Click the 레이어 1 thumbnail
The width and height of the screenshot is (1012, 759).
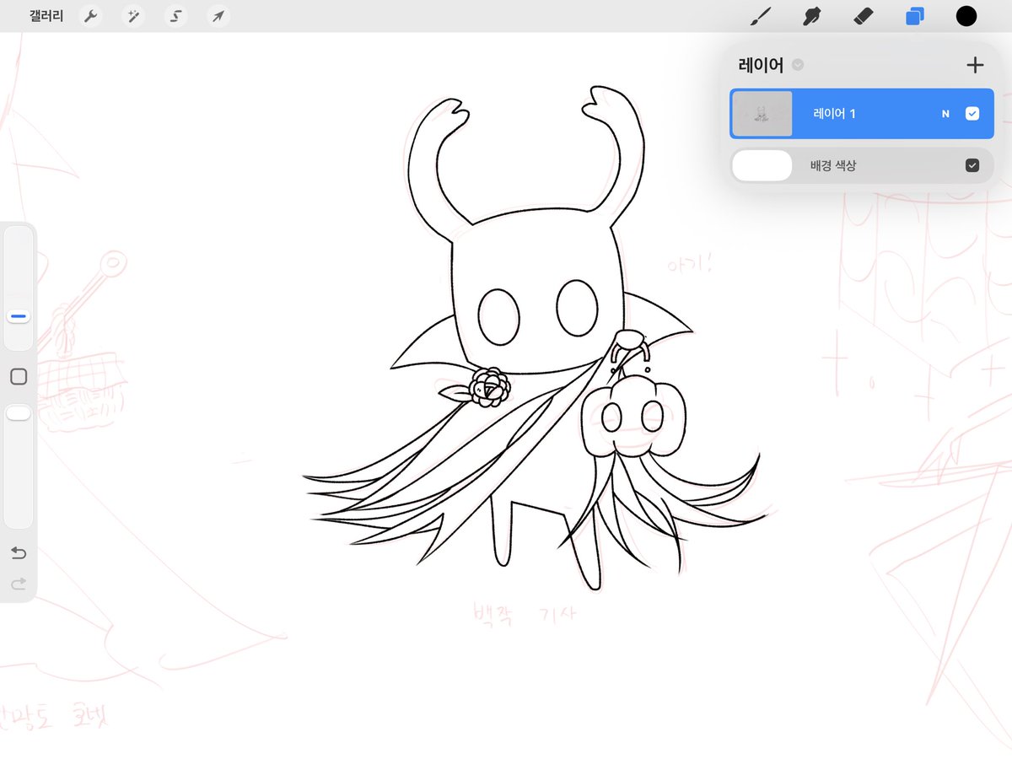click(762, 114)
